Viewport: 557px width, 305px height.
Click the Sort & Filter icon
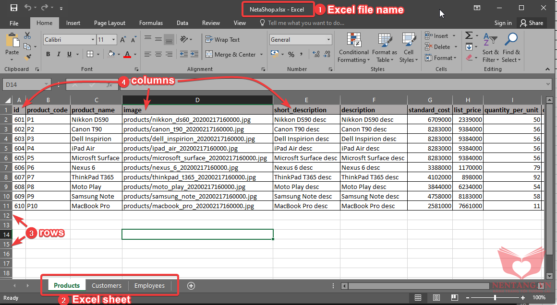click(x=490, y=48)
